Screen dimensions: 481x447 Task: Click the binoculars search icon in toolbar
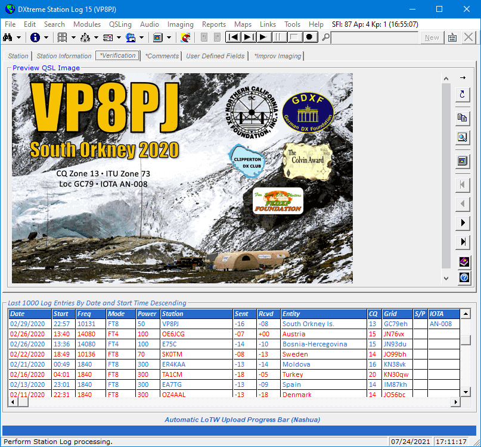(x=7, y=37)
